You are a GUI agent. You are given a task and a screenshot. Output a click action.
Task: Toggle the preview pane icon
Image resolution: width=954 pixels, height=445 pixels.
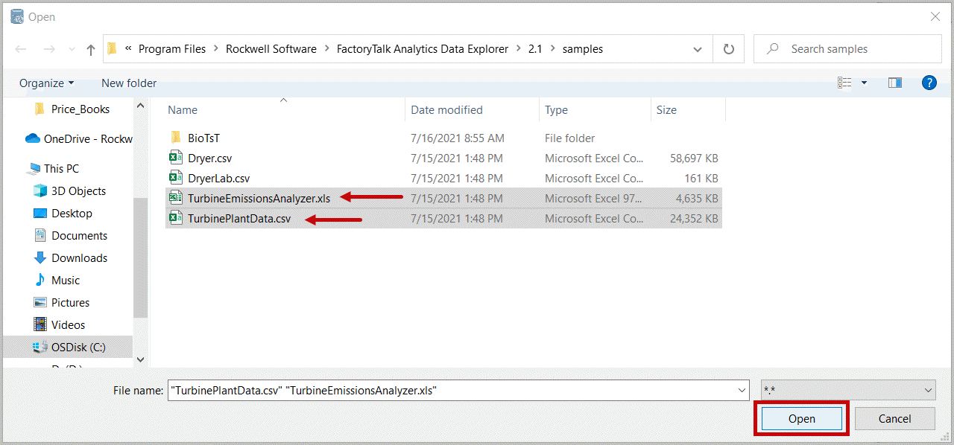coord(894,83)
